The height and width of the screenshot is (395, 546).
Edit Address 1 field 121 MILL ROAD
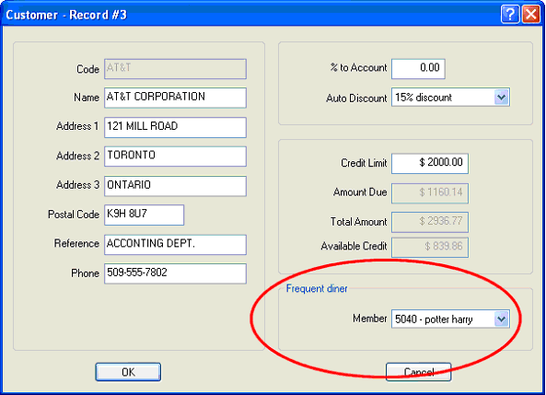(x=175, y=127)
